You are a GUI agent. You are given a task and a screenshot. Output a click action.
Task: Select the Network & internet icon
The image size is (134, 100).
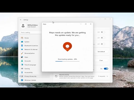click(x=22, y=49)
